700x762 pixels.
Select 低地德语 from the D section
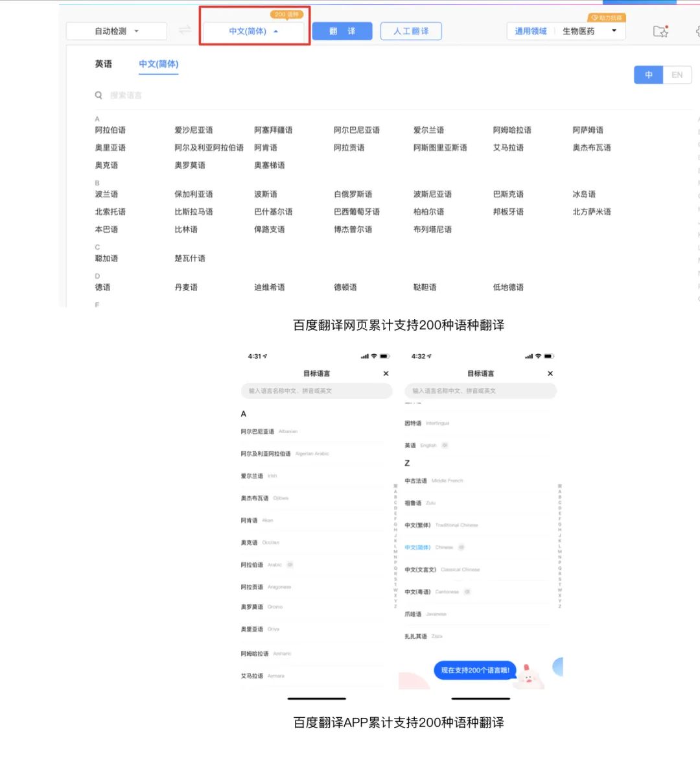coord(508,287)
